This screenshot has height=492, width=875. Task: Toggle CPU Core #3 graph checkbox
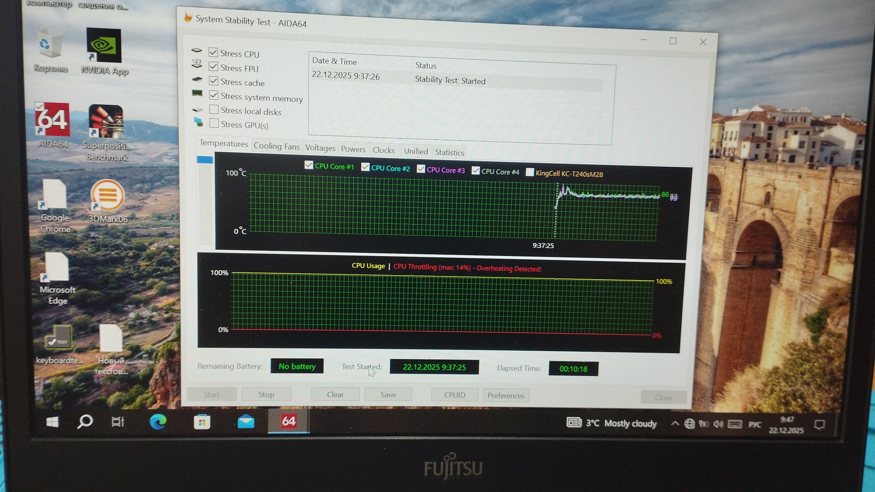pyautogui.click(x=421, y=169)
